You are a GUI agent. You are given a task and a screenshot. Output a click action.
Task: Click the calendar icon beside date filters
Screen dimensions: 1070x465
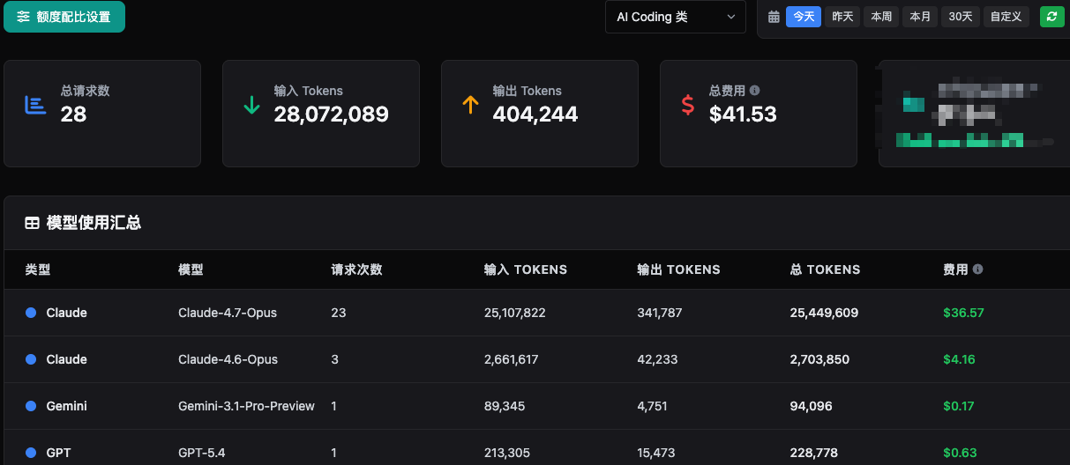click(x=774, y=17)
